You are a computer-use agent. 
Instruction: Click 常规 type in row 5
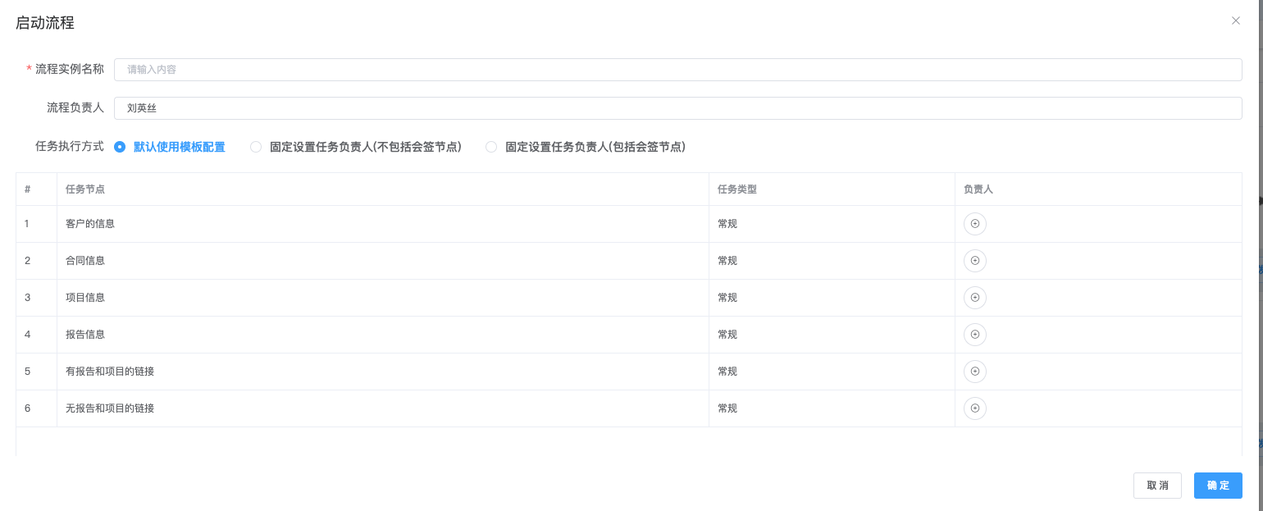[727, 371]
